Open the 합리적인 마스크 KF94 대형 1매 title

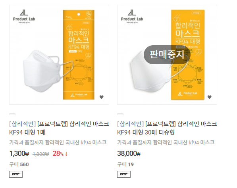[59, 128]
